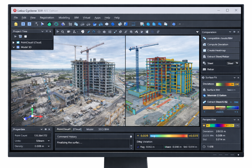Toggle the ON button next to the Deviation color bar
Viewport: 252px width, 168px height.
coord(237,84)
